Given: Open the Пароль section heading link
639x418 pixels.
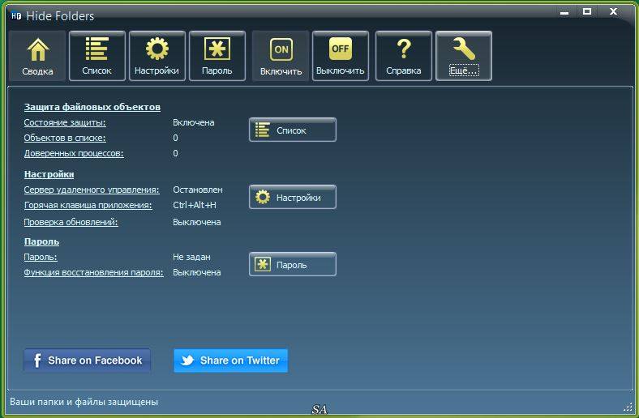Looking at the screenshot, I should 41,241.
